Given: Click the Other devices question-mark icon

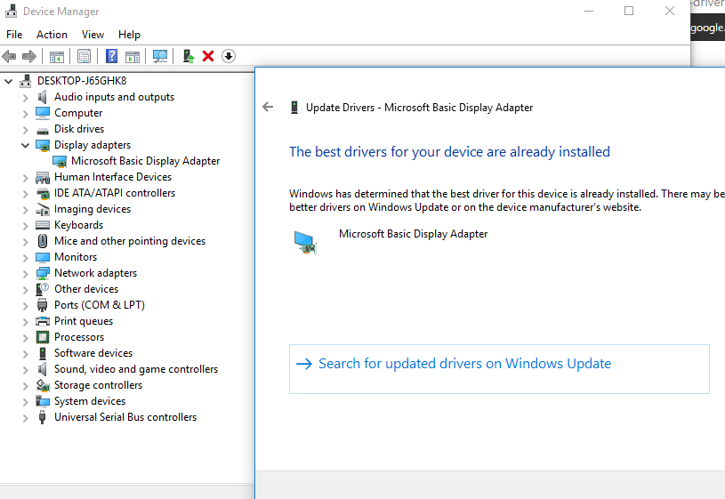Looking at the screenshot, I should pyautogui.click(x=43, y=289).
